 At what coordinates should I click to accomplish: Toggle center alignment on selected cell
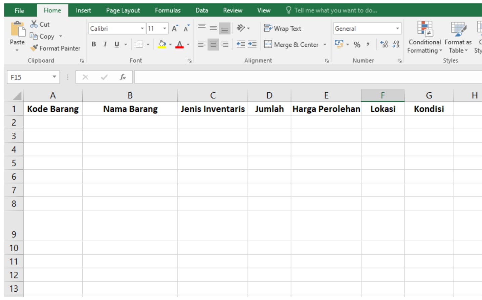pyautogui.click(x=213, y=44)
